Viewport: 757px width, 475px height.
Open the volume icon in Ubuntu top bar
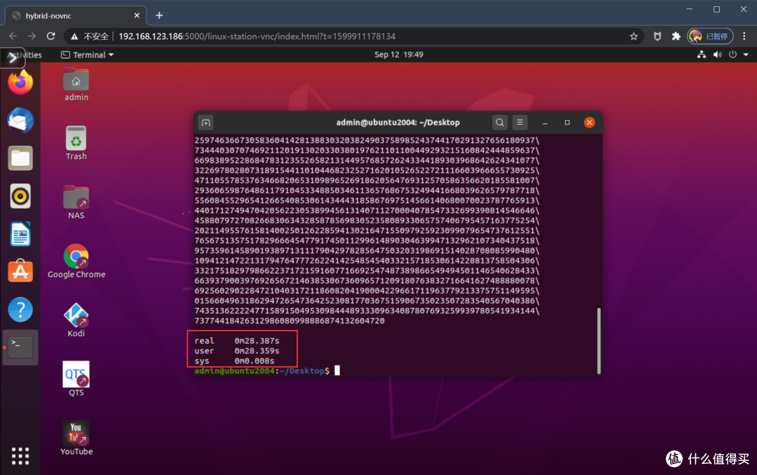click(718, 55)
